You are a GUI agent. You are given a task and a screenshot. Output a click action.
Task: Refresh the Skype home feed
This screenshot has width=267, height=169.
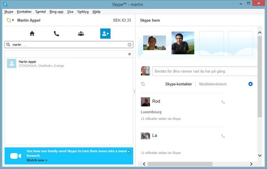tap(143, 84)
